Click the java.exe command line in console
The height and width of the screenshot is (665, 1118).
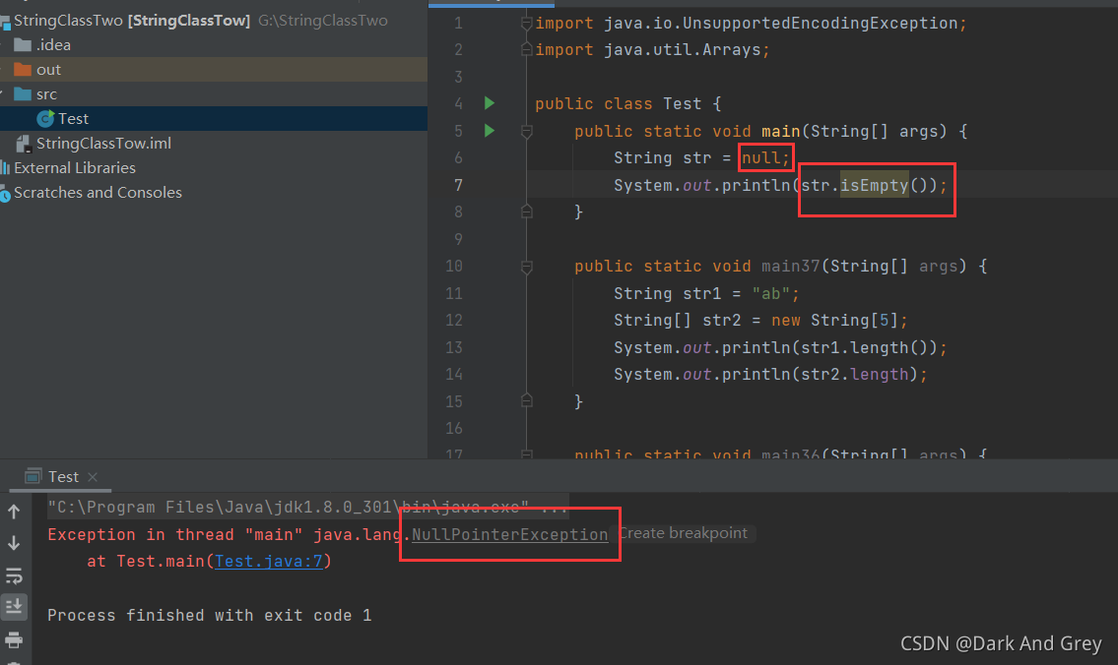point(308,507)
